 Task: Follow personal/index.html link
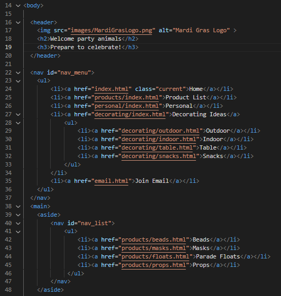(x=127, y=106)
